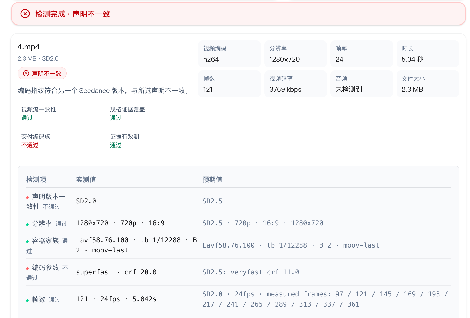Image resolution: width=470 pixels, height=318 pixels.
Task: Click measured value 121 · 24fps · 5.042s
Action: coord(116,299)
